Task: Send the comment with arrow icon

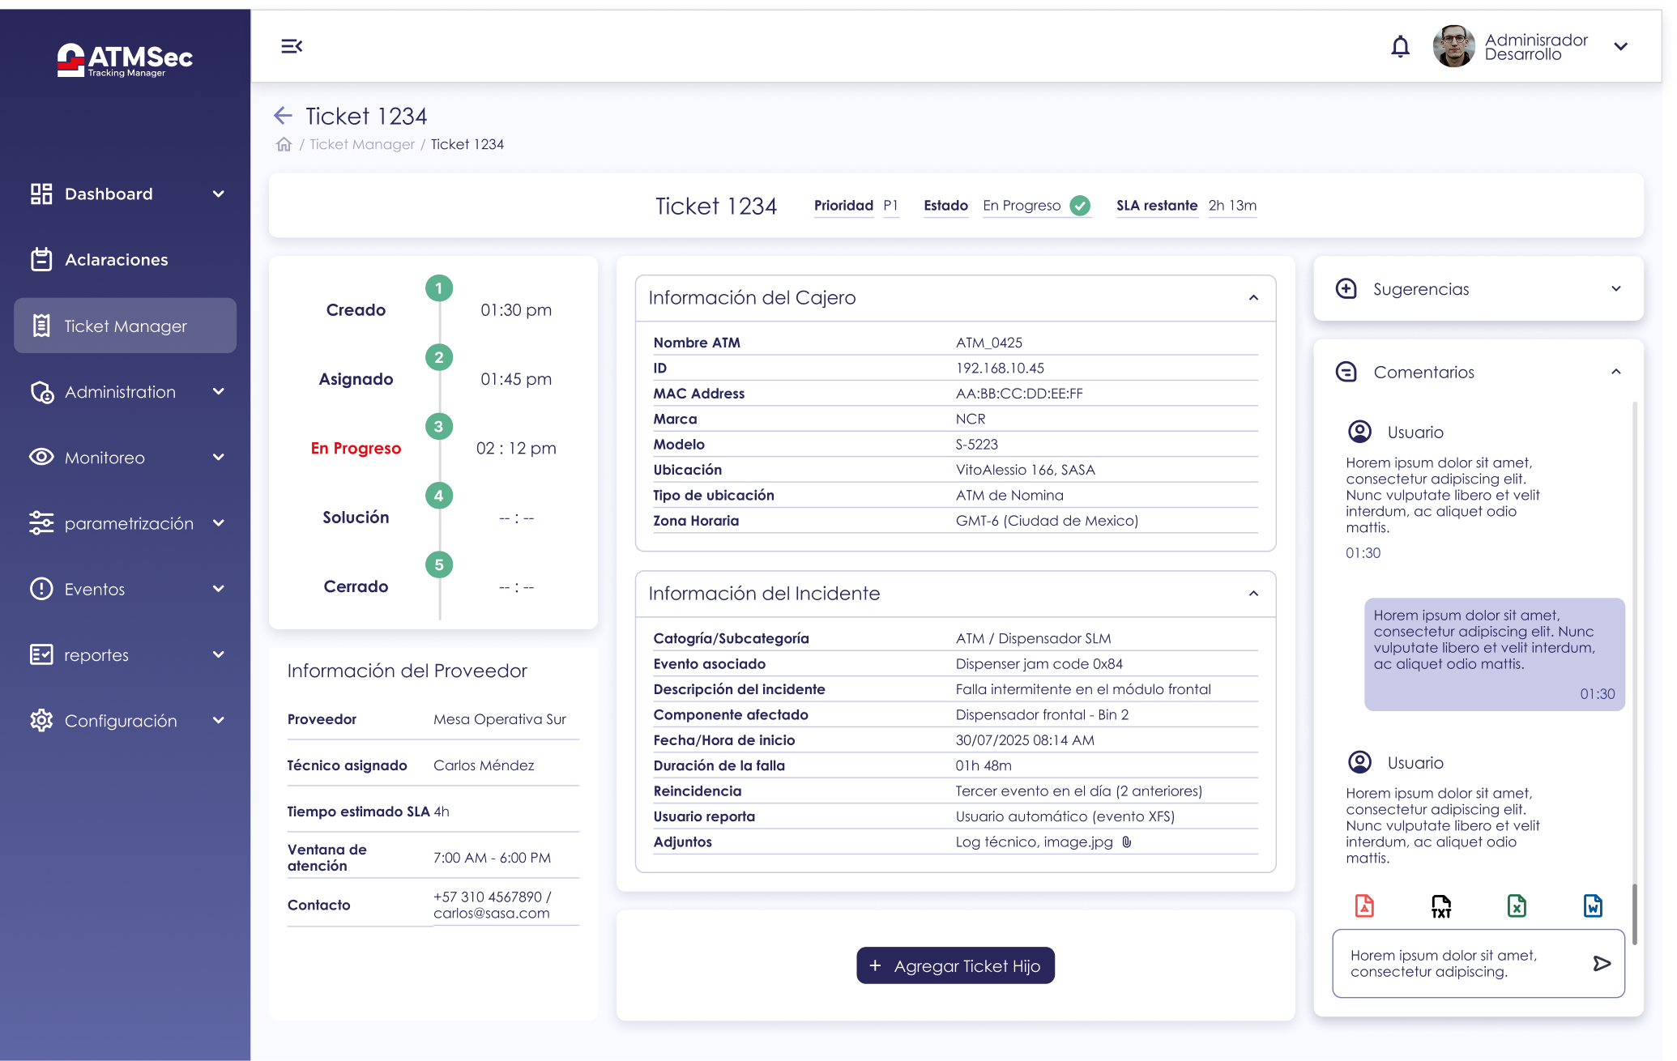Action: pos(1602,964)
